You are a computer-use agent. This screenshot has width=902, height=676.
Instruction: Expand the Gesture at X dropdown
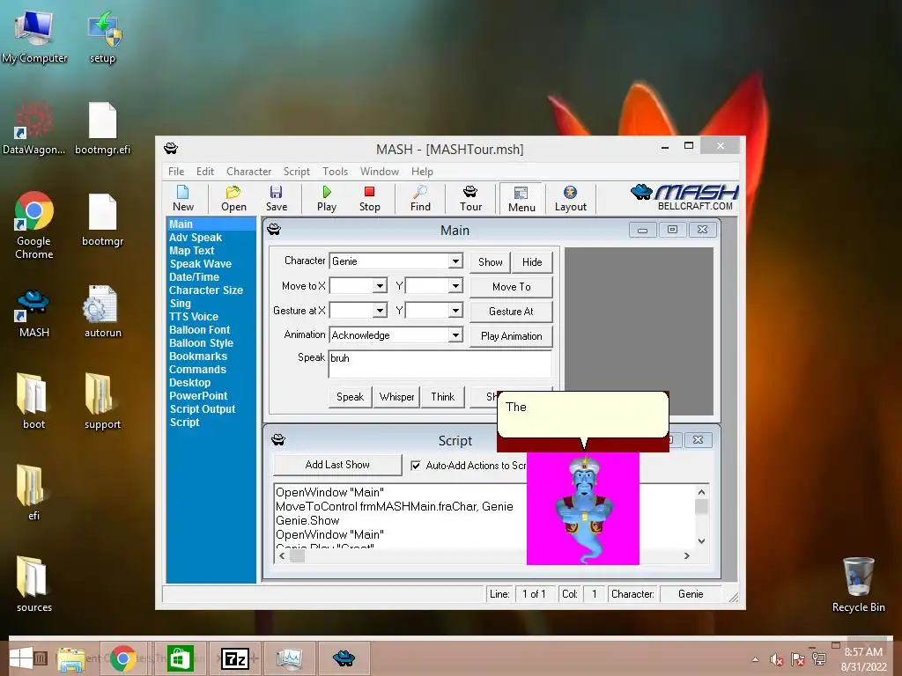tap(380, 311)
